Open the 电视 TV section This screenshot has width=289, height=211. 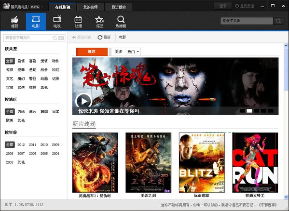[57, 22]
